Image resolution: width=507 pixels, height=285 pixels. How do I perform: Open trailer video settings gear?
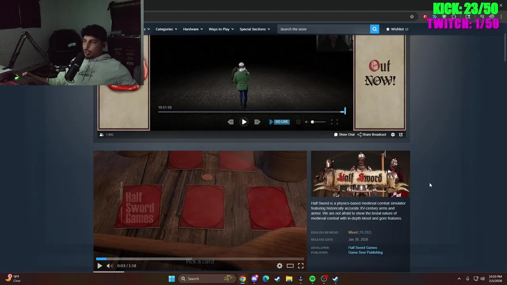tap(280, 266)
